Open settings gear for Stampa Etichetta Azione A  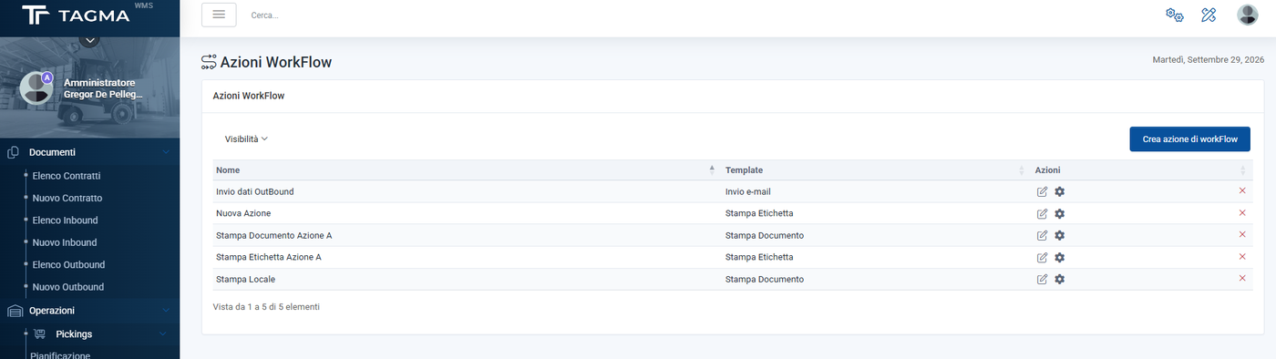point(1059,257)
